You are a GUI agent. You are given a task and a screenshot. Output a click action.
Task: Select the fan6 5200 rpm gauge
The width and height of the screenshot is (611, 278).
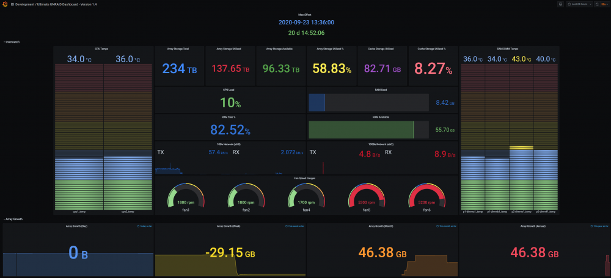click(426, 197)
